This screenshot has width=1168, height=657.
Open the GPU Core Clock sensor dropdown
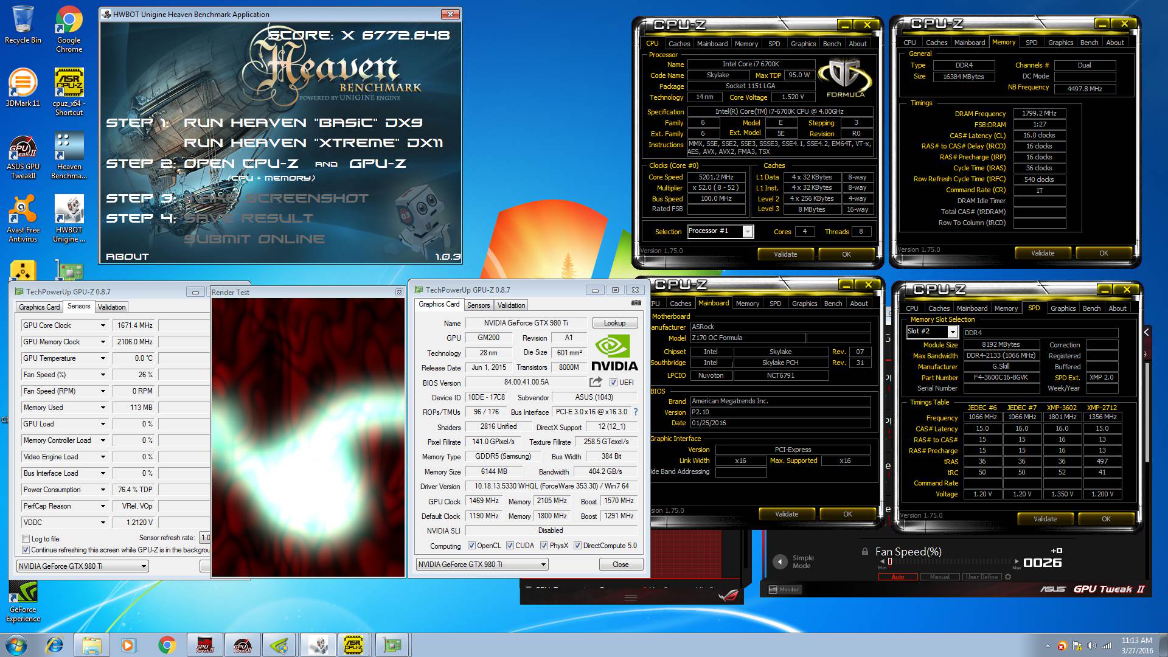click(103, 325)
